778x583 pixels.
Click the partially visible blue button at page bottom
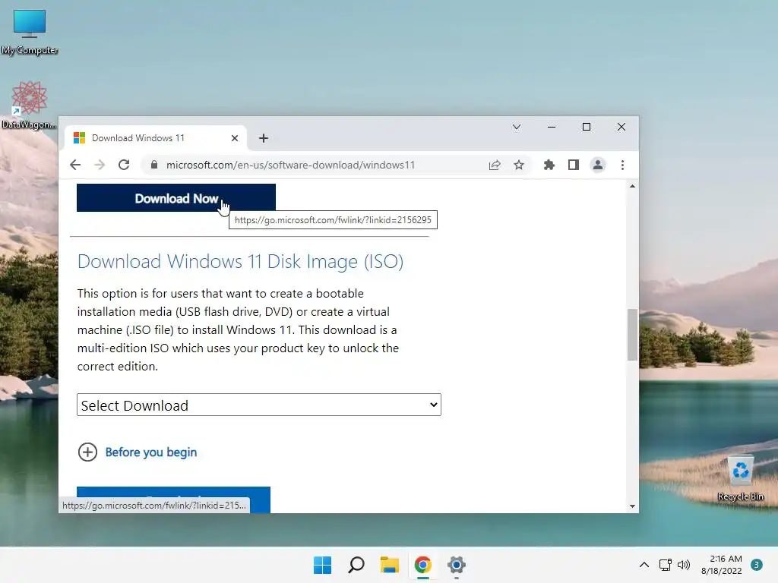point(174,499)
